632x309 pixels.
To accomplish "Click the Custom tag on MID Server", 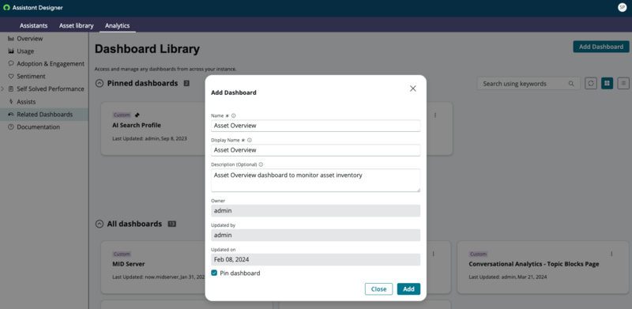I will tap(122, 254).
